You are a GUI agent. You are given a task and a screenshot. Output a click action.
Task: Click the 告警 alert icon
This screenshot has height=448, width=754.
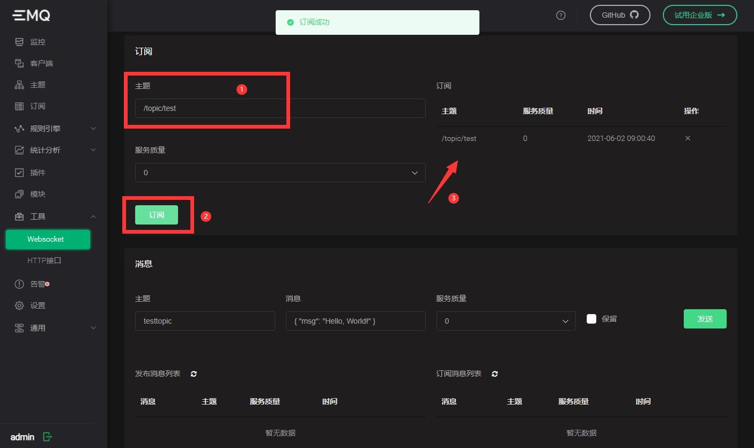tap(19, 284)
